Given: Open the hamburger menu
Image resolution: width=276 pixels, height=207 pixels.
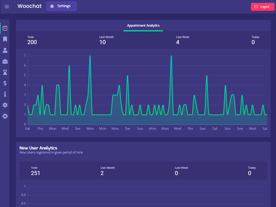Looking at the screenshot, I should [7, 6].
